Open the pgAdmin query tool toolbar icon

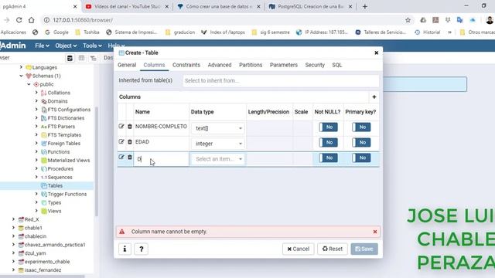[x=70, y=58]
